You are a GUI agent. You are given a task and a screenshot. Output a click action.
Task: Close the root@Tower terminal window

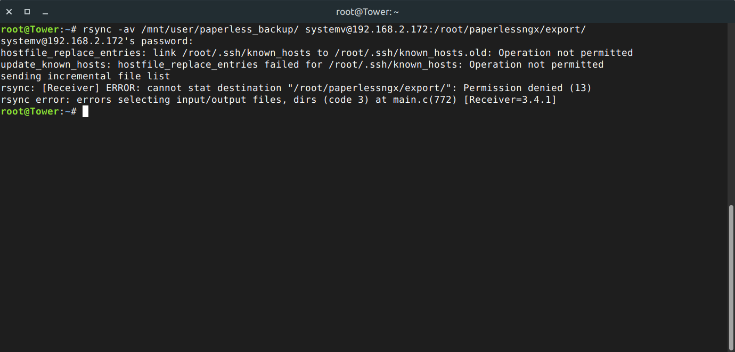click(x=9, y=12)
